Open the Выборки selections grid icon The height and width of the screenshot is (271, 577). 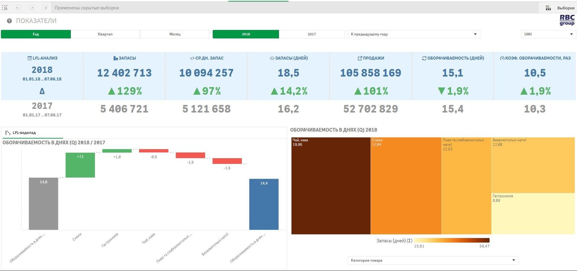(x=548, y=8)
